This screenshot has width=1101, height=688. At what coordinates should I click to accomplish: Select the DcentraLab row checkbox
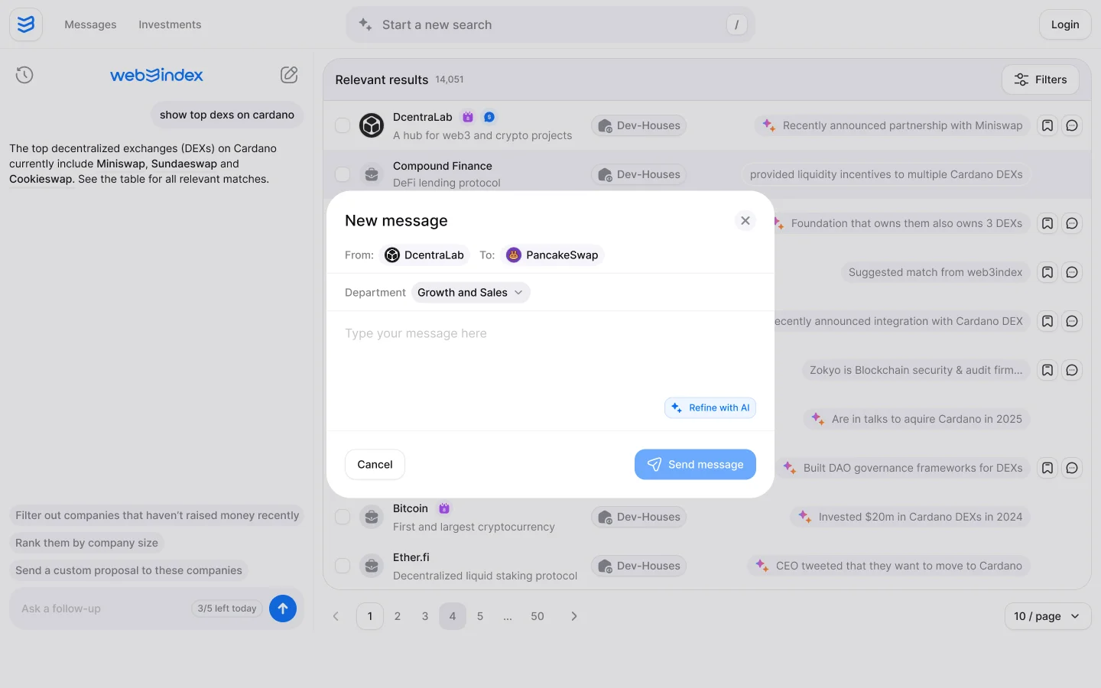(x=343, y=125)
